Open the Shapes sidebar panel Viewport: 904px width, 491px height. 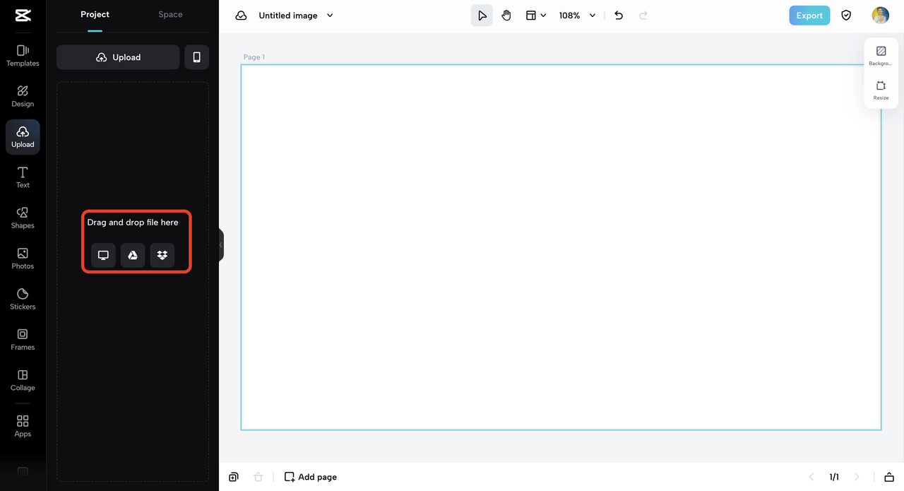[x=23, y=218]
